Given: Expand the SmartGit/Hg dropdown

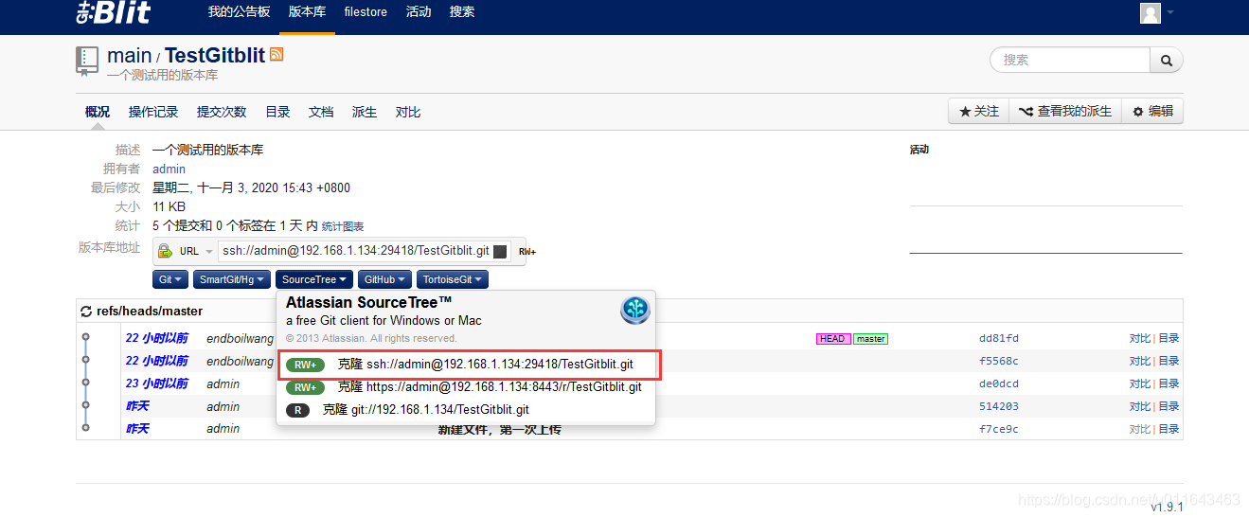Looking at the screenshot, I should click(x=232, y=279).
